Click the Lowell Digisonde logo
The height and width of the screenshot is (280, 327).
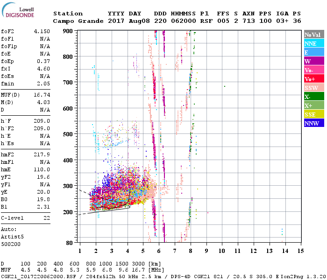point(18,10)
